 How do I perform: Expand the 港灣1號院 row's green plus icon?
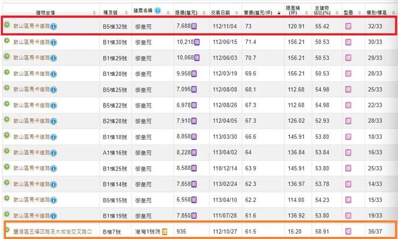[7, 231]
